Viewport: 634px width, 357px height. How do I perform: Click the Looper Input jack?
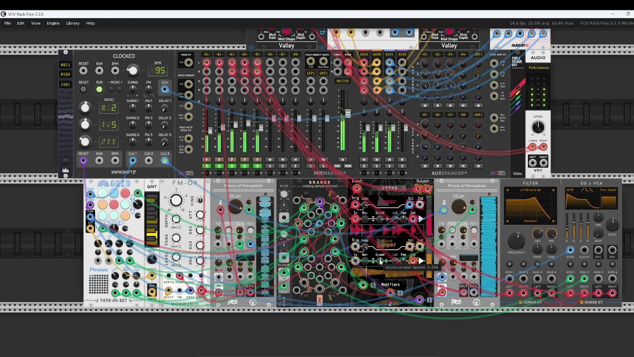click(x=357, y=189)
